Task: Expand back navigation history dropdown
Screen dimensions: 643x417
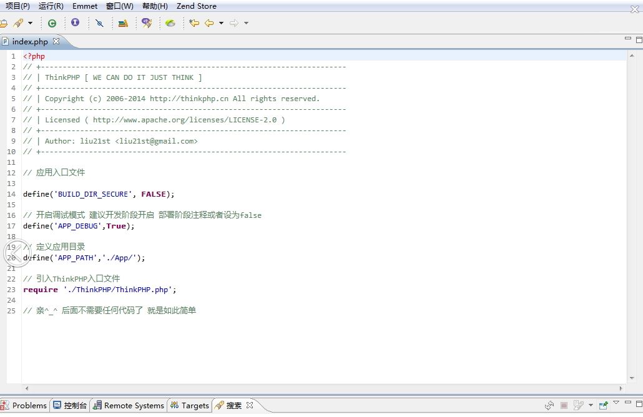Action: point(220,23)
